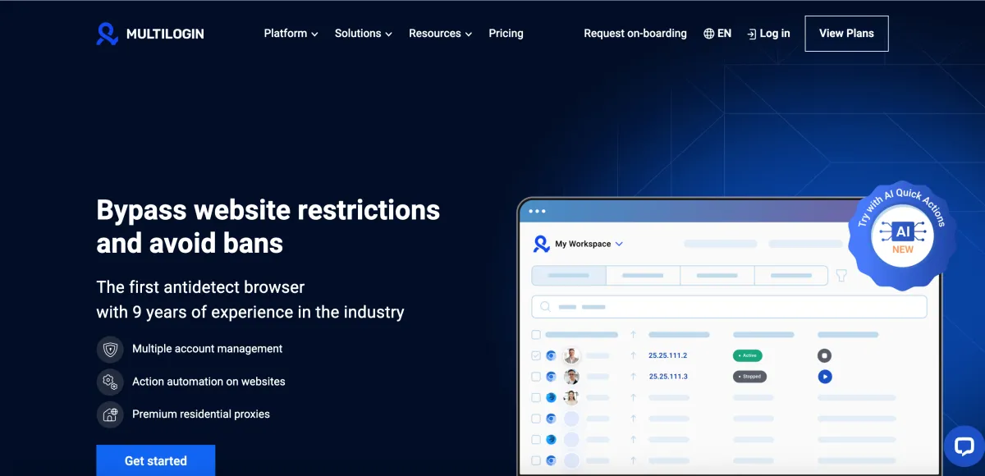Click the search field in the mockup
This screenshot has height=476, width=985.
pyautogui.click(x=729, y=307)
